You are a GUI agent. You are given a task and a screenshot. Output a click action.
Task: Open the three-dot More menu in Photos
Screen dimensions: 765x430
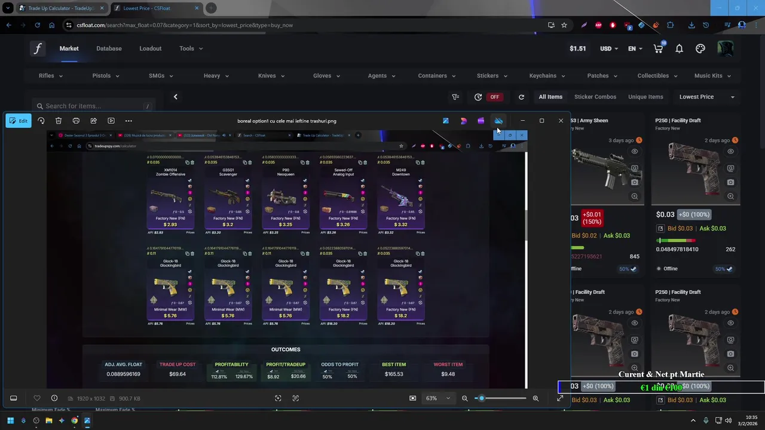click(128, 121)
